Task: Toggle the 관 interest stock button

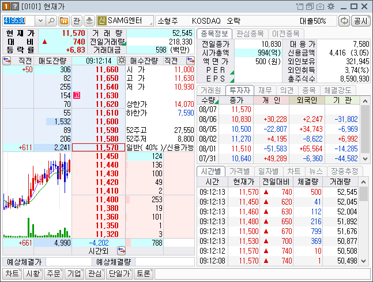Action: [x=76, y=21]
